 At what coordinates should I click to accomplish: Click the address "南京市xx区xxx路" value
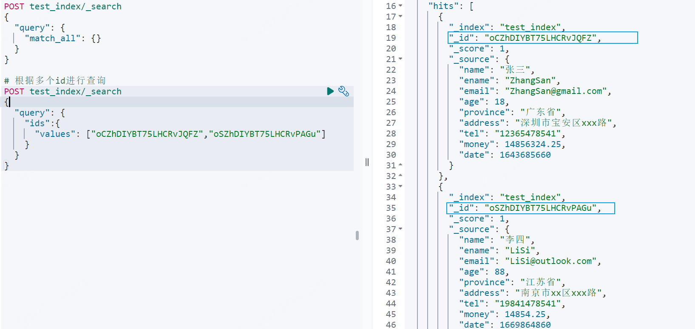coord(558,293)
